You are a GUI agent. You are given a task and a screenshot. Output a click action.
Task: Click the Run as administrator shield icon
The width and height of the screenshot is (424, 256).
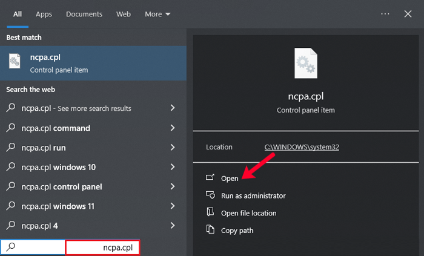(210, 195)
